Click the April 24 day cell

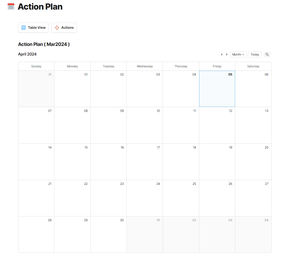[145, 198]
